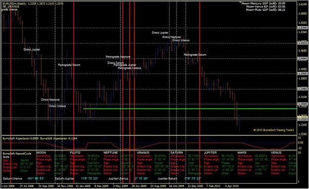Viewport: 309px width, 189px height.
Task: Click the SUN heading in NaturalCycle panel
Action: pos(6,157)
